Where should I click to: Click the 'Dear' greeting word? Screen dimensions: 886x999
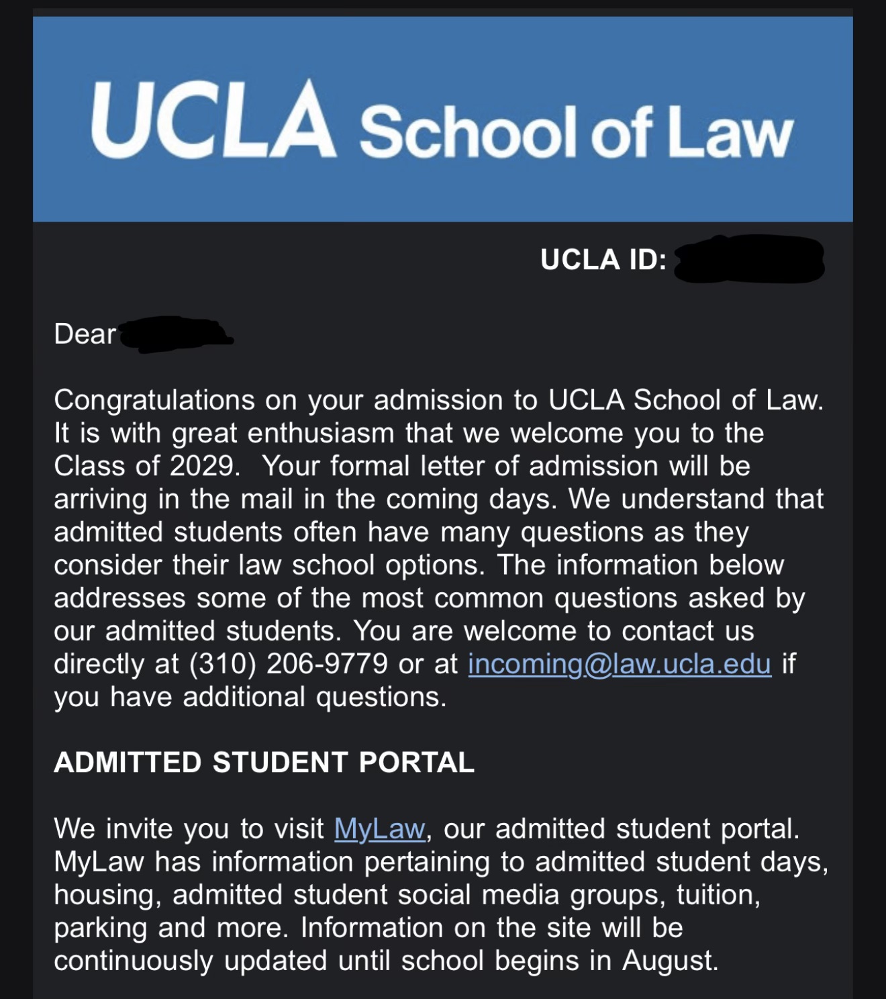click(x=85, y=334)
